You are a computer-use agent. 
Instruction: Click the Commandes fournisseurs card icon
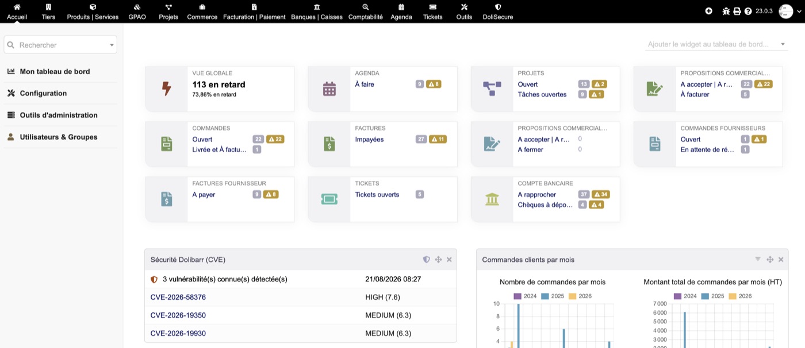click(x=654, y=144)
